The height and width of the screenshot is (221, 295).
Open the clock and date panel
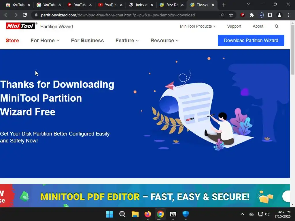pos(282,214)
